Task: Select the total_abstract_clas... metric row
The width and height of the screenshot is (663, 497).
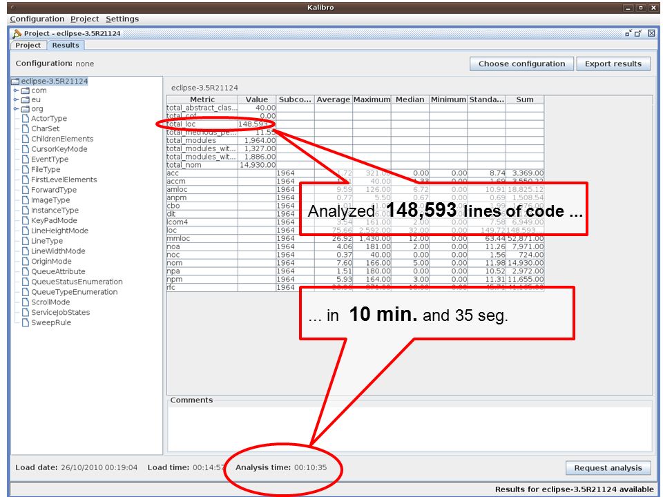Action: [x=355, y=108]
